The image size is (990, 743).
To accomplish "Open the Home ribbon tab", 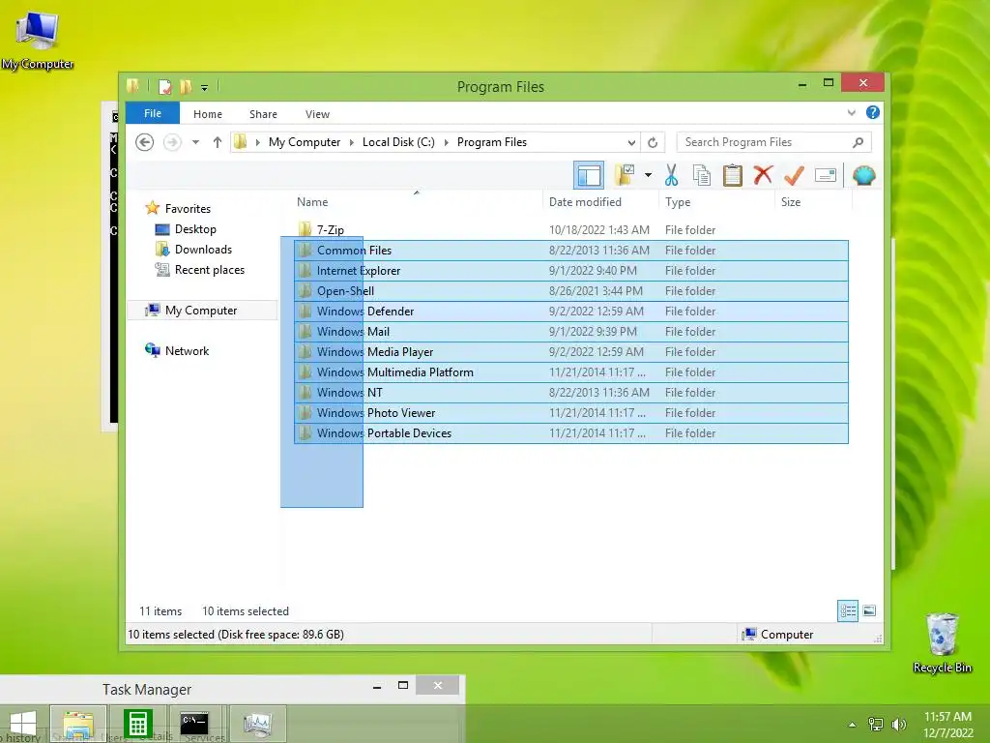I will (x=208, y=114).
